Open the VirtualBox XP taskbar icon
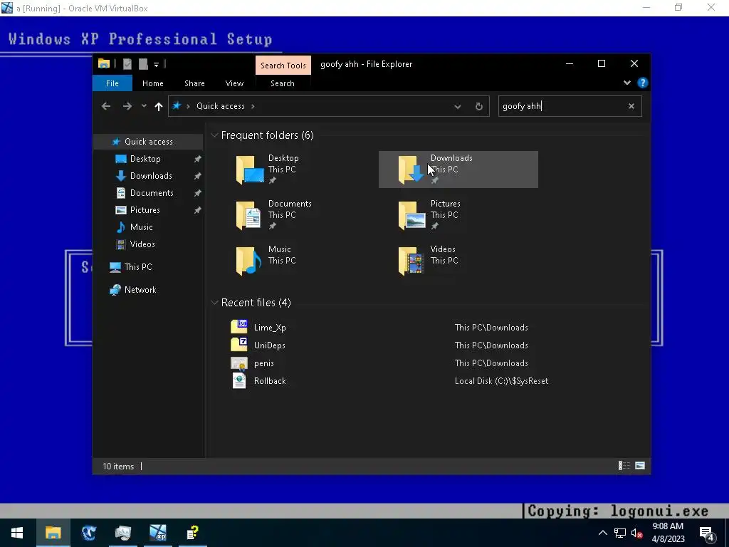 pyautogui.click(x=158, y=533)
